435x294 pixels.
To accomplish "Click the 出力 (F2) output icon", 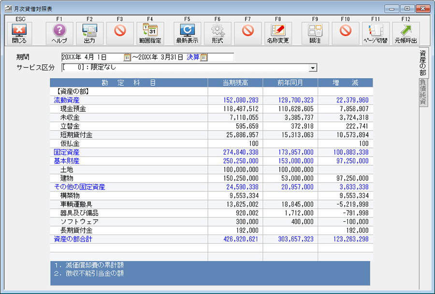I will coord(89,33).
